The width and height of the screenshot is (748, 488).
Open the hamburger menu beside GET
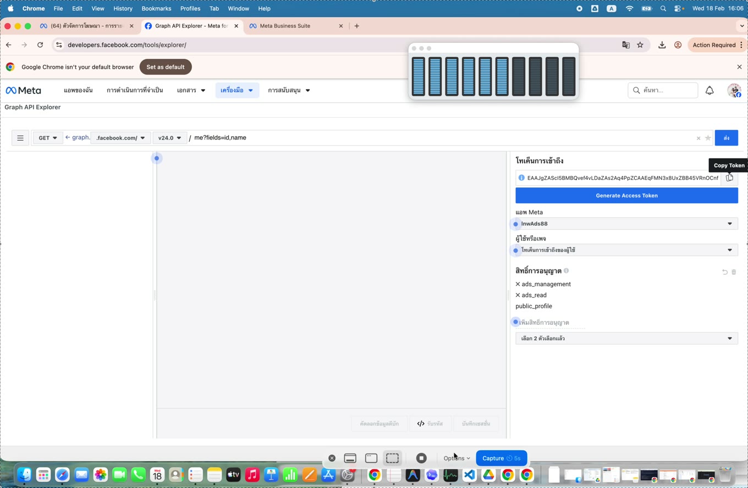click(x=20, y=138)
